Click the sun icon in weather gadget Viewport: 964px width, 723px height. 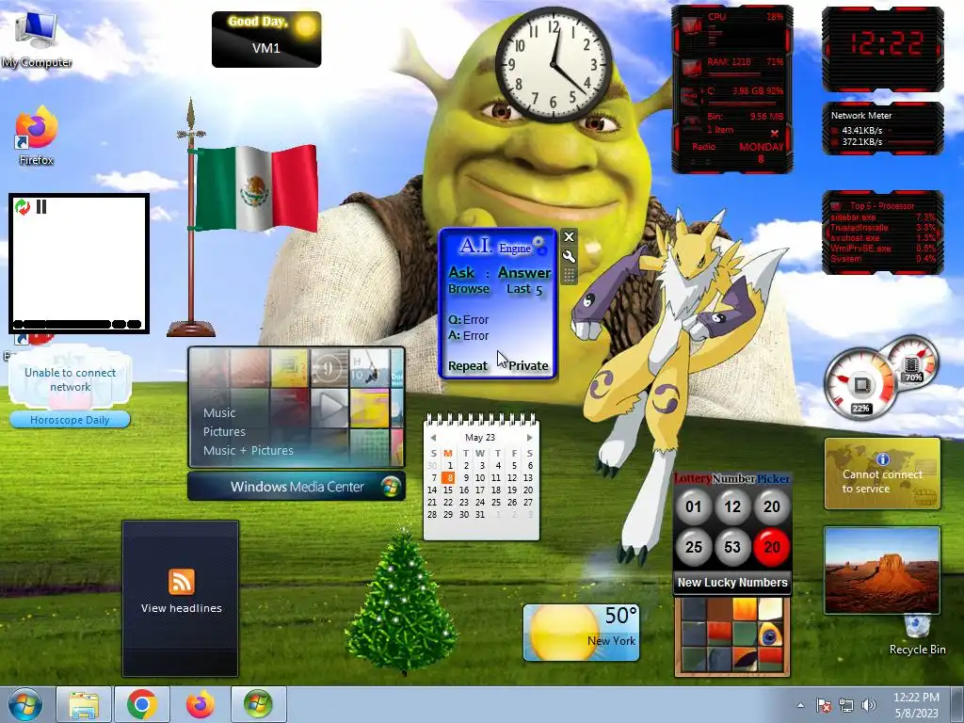[x=564, y=634]
